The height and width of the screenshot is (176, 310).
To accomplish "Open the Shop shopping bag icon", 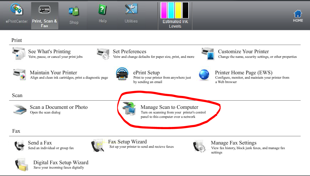I will (74, 11).
